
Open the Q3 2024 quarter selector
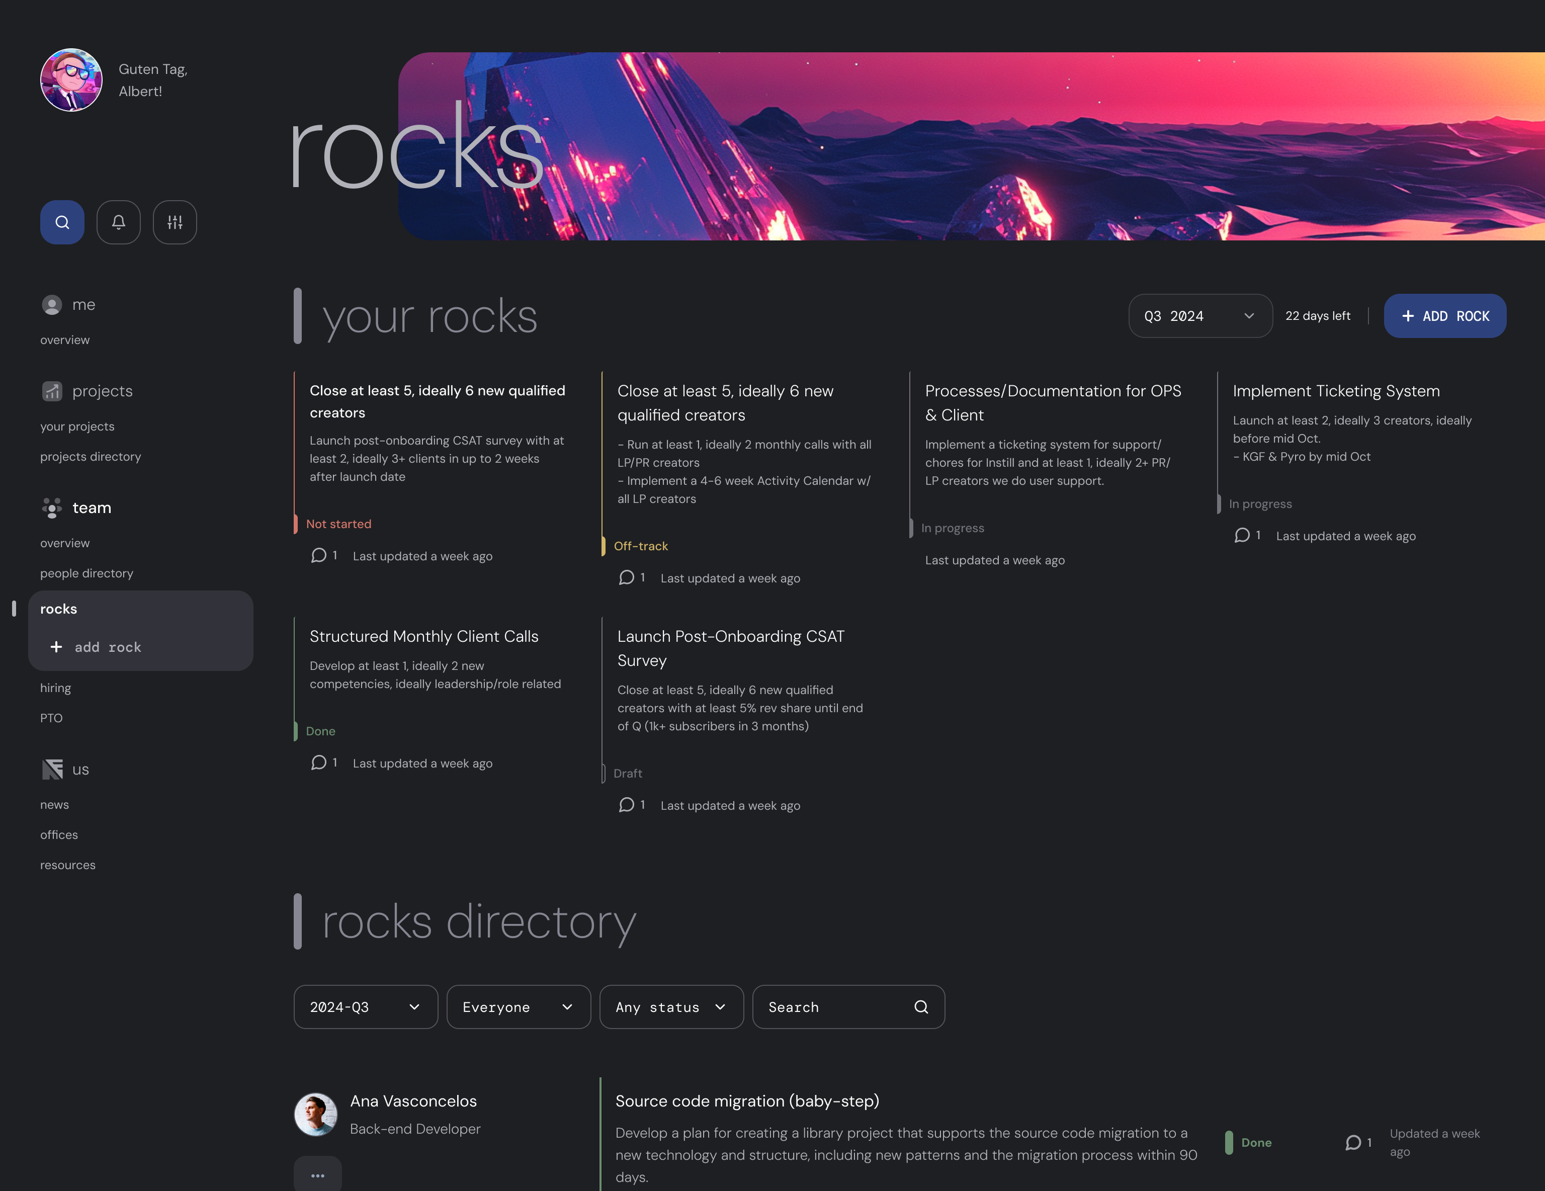pos(1200,315)
